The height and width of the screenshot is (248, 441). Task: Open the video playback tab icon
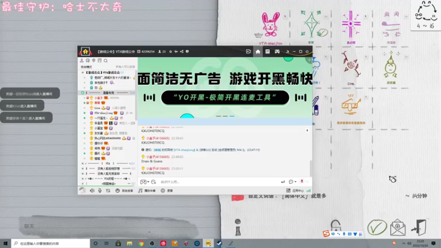249,51
